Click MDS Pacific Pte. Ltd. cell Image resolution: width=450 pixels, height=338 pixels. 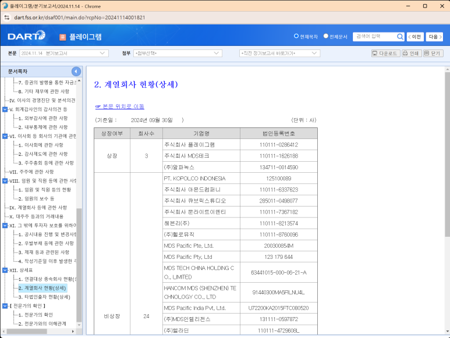coord(201,246)
